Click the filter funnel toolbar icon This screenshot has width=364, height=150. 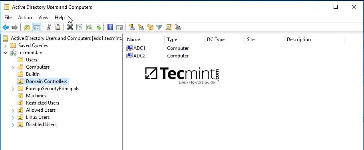pos(159,28)
